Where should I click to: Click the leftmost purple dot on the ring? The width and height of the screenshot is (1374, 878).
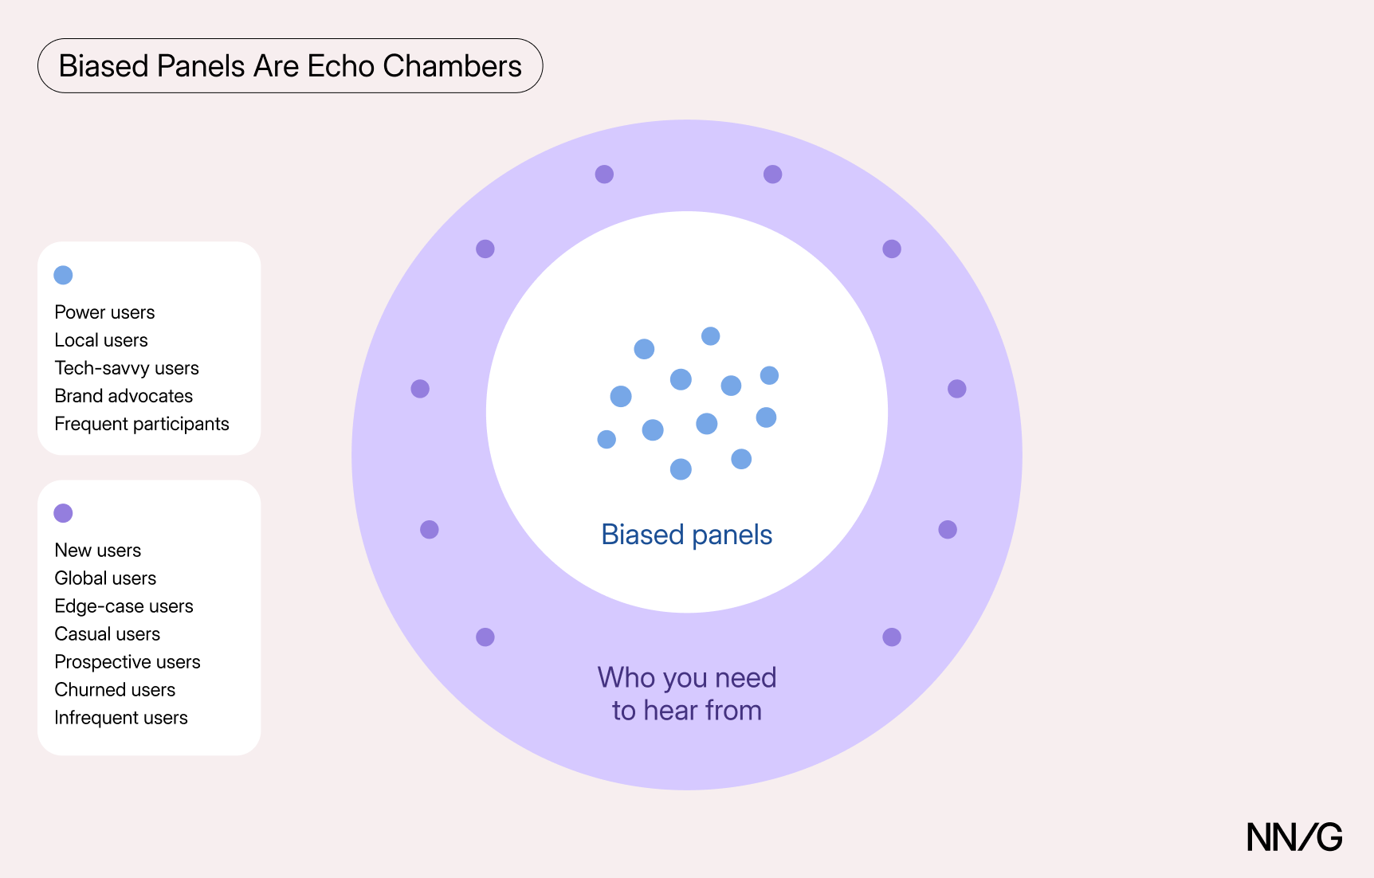(x=420, y=389)
